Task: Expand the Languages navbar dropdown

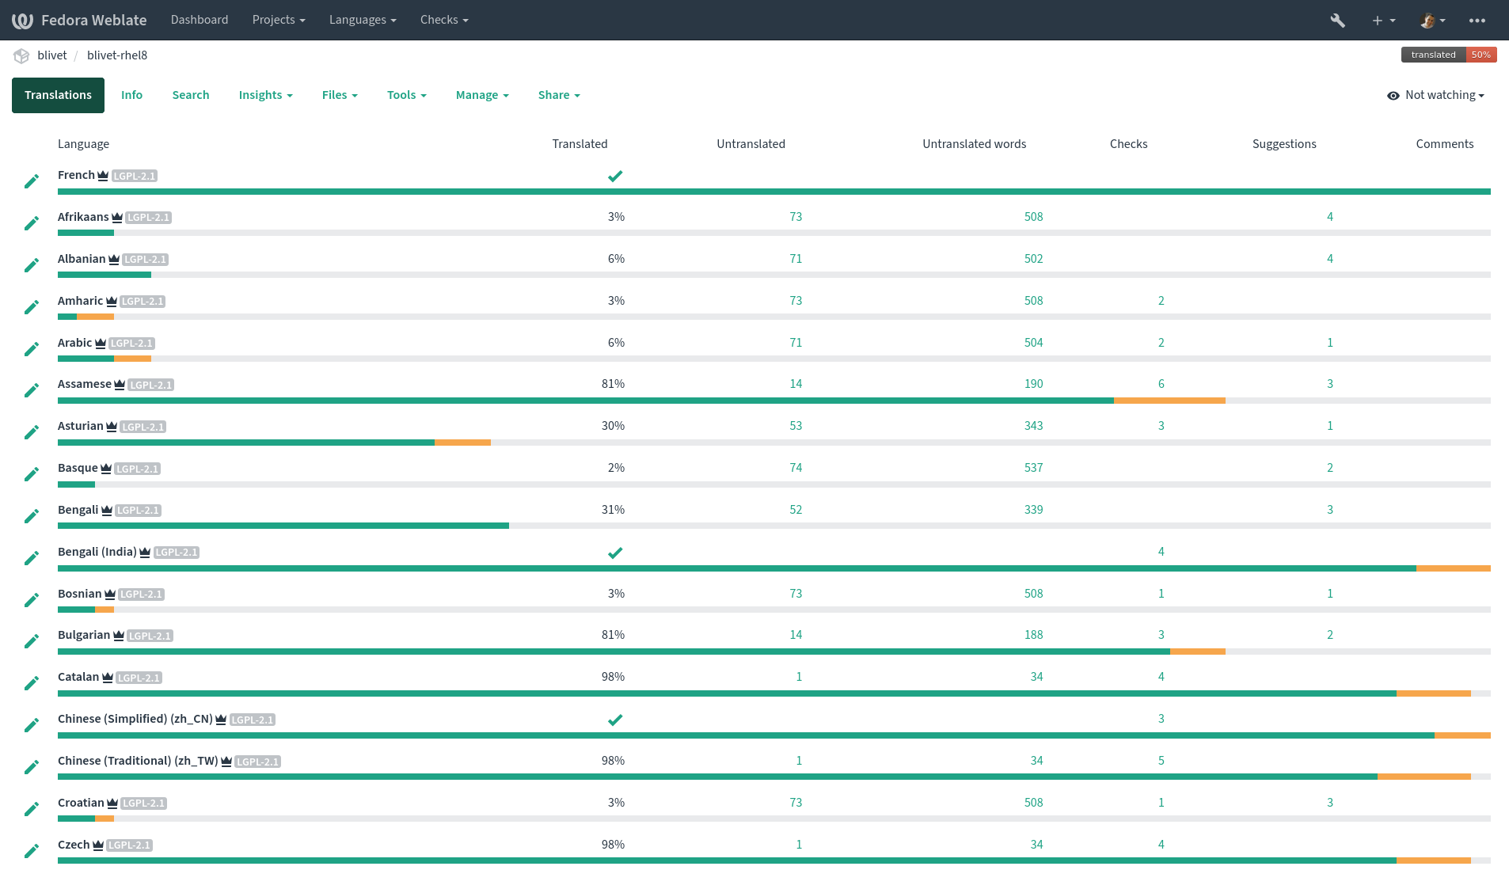Action: (363, 20)
